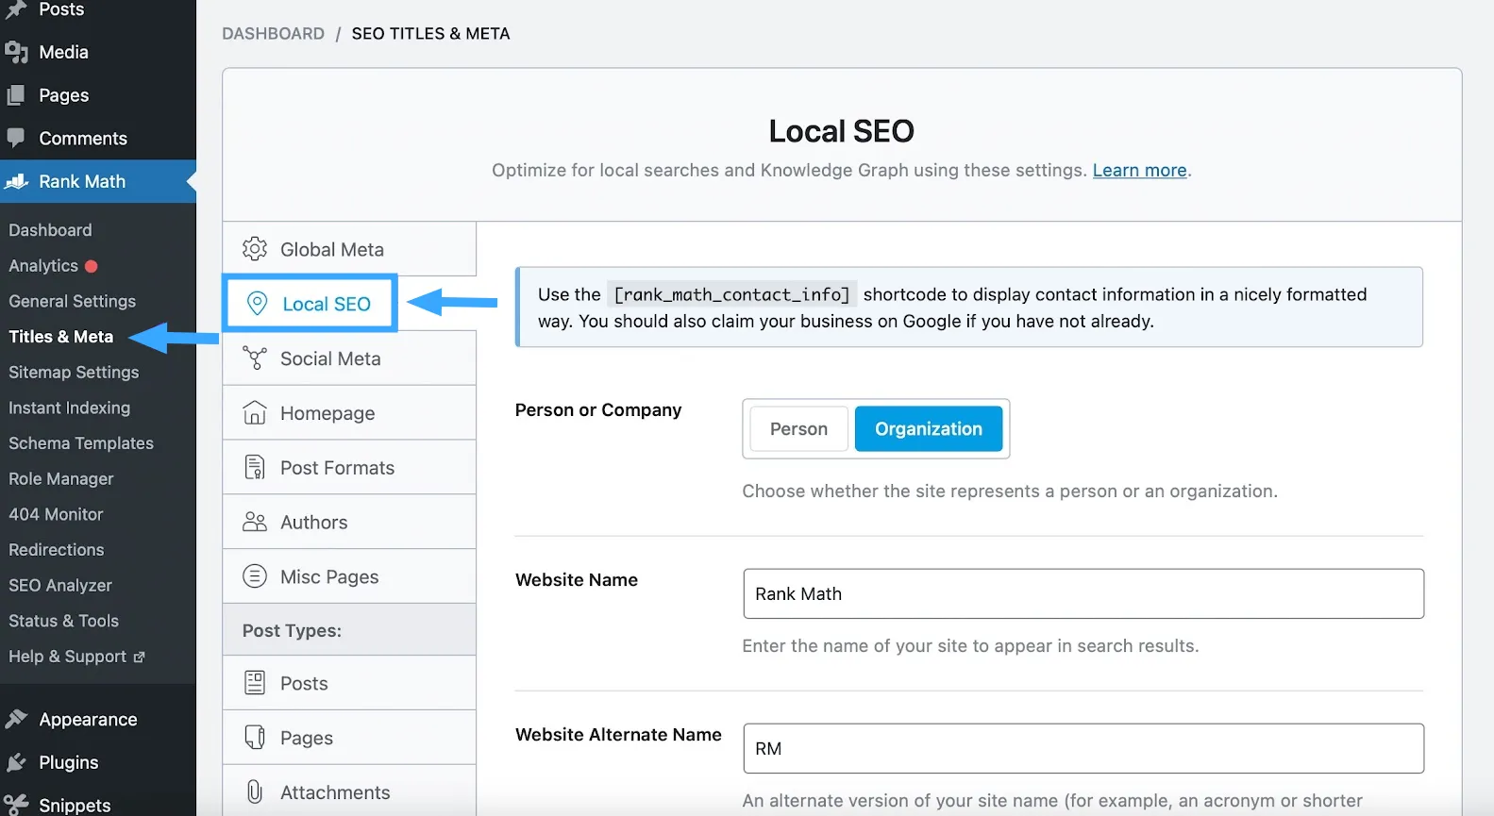Click the [rank_math_contact_info] shortcode text
This screenshot has width=1494, height=816.
[x=732, y=294]
